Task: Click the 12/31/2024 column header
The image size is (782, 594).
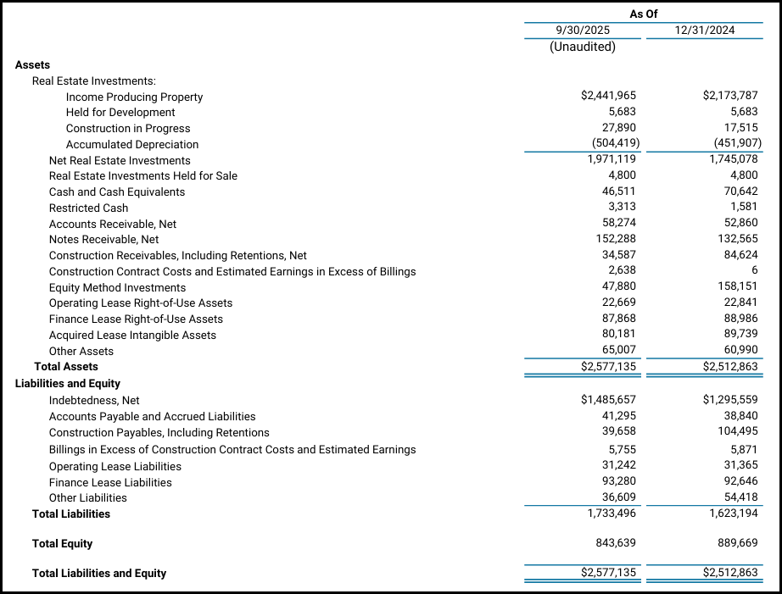Action: (704, 31)
